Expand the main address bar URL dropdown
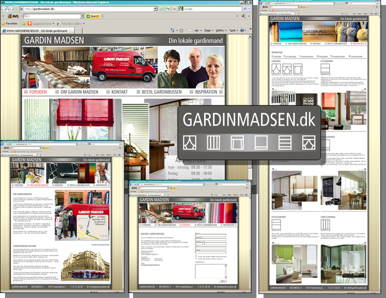This screenshot has width=386, height=298. 155,9
